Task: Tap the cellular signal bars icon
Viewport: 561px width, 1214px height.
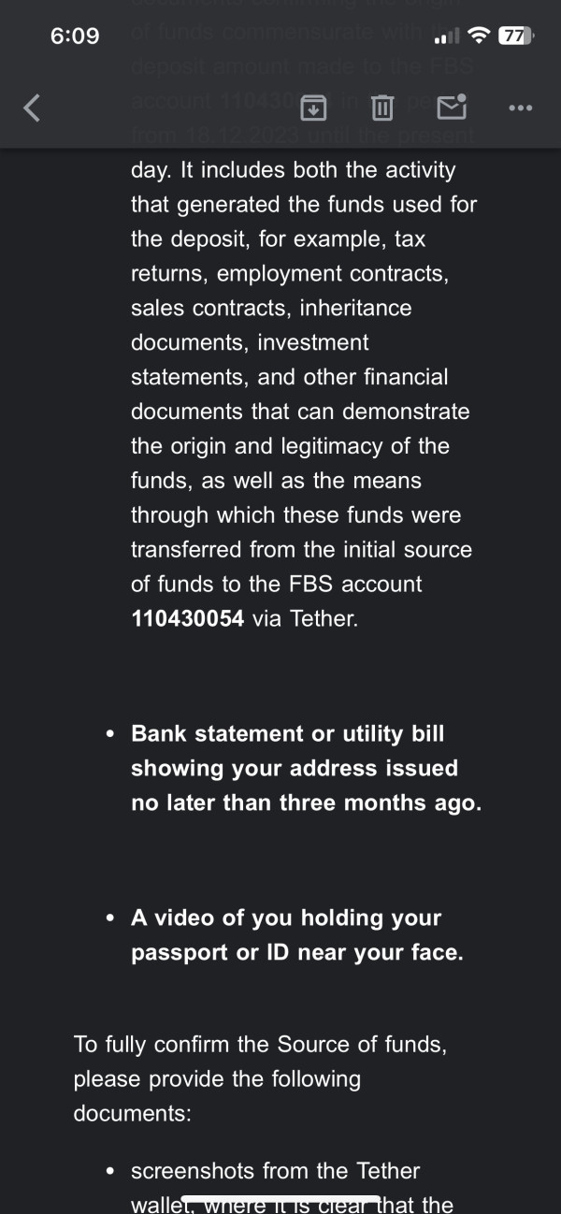Action: coord(449,37)
